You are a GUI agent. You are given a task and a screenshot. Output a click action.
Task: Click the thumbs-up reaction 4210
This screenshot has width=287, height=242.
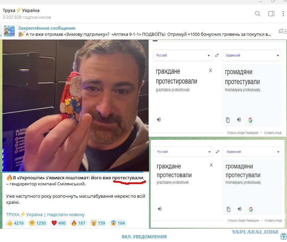[x=15, y=223]
